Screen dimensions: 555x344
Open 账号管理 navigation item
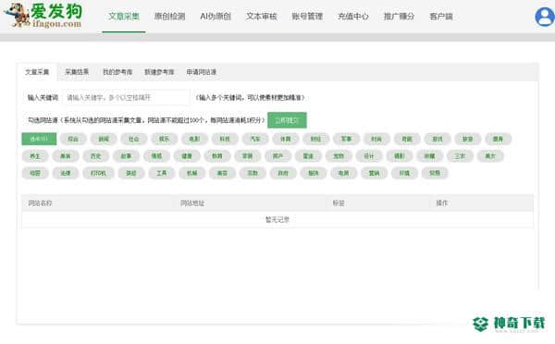click(x=307, y=17)
